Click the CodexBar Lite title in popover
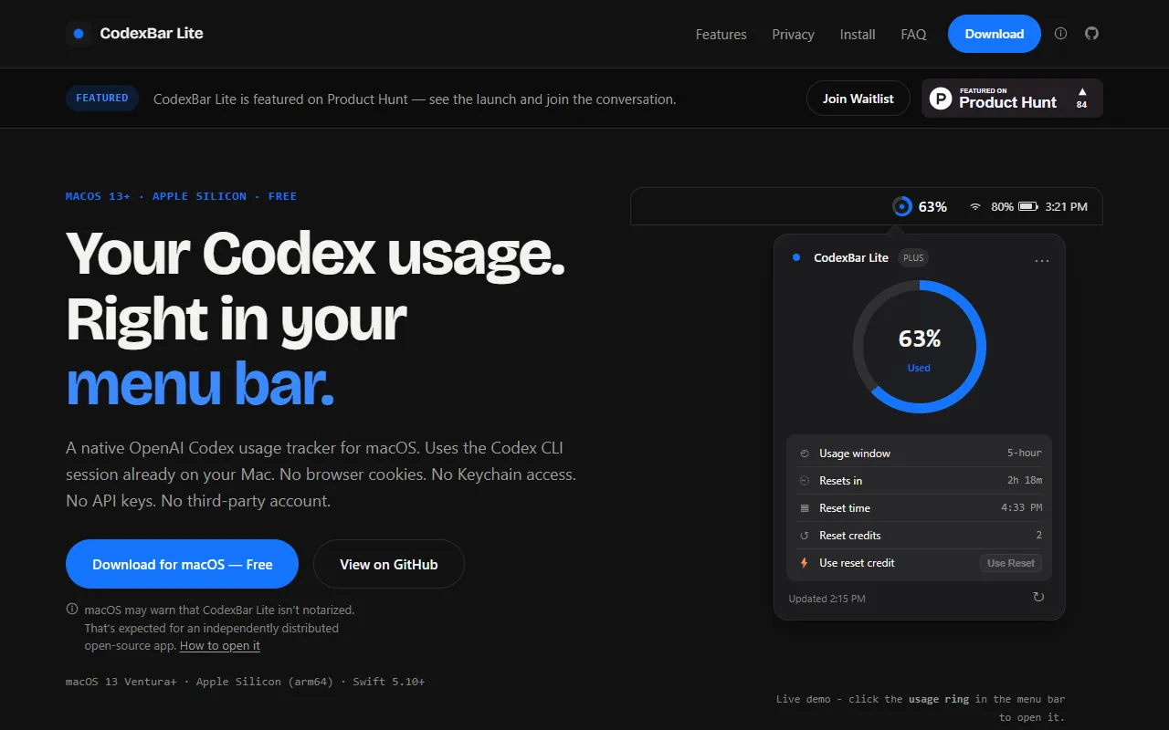 tap(851, 258)
